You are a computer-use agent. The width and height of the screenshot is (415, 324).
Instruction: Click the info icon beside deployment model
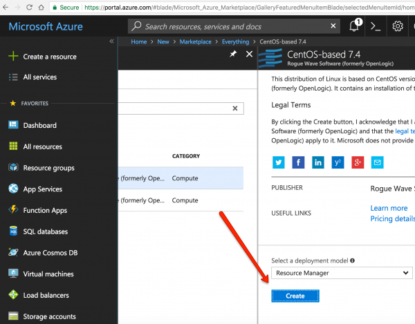click(353, 260)
